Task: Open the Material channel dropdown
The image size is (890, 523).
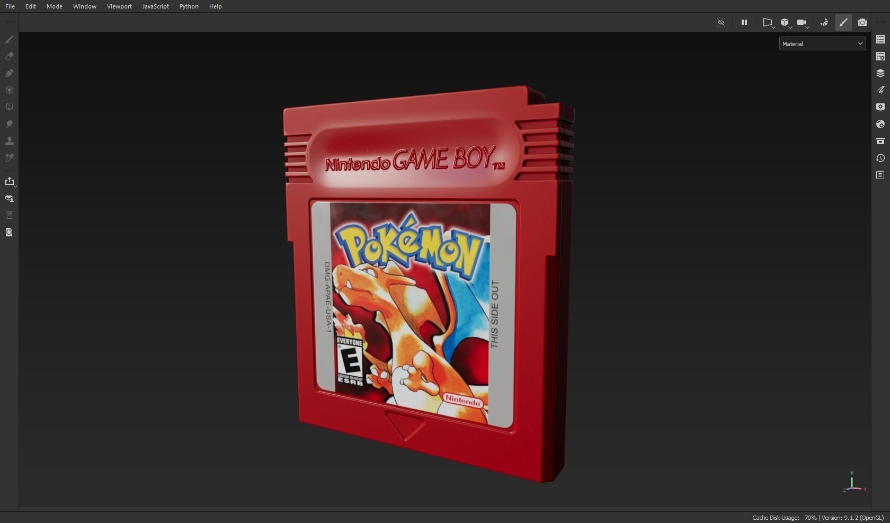Action: (x=822, y=44)
